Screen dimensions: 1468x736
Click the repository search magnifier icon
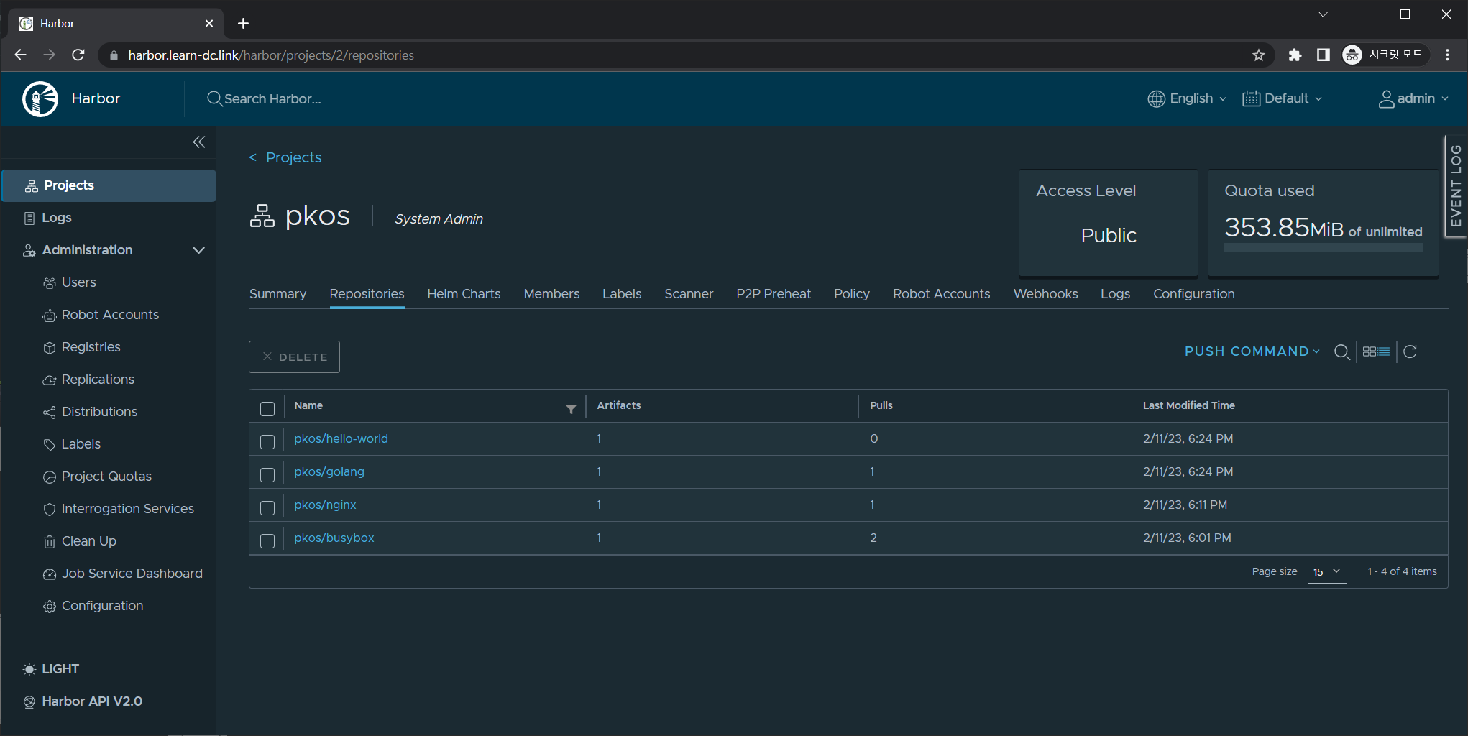point(1341,352)
